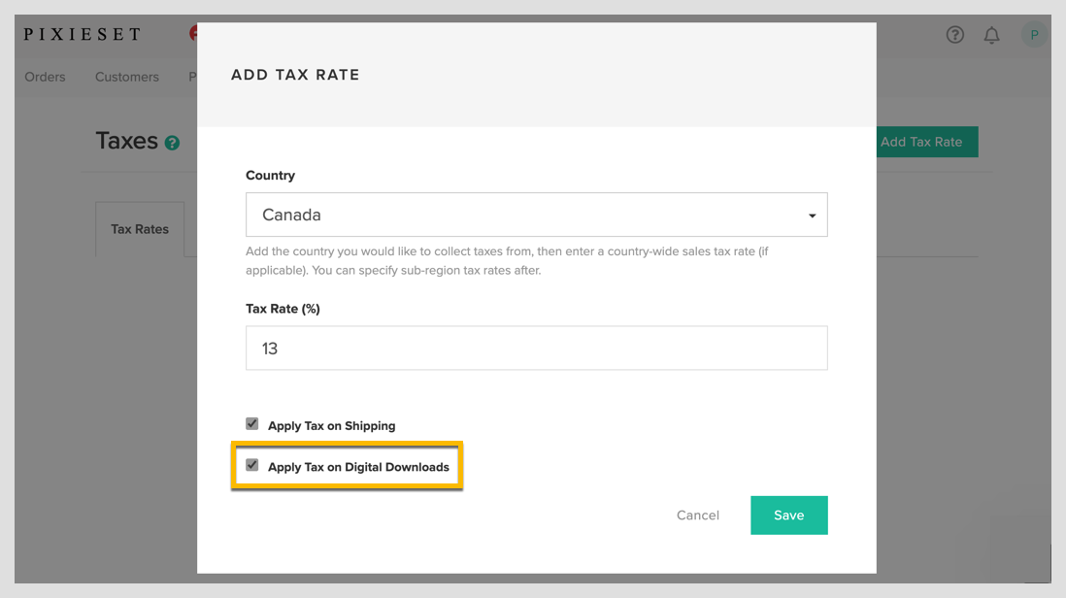Click the Pixieset logo
This screenshot has height=598, width=1066.
[83, 33]
